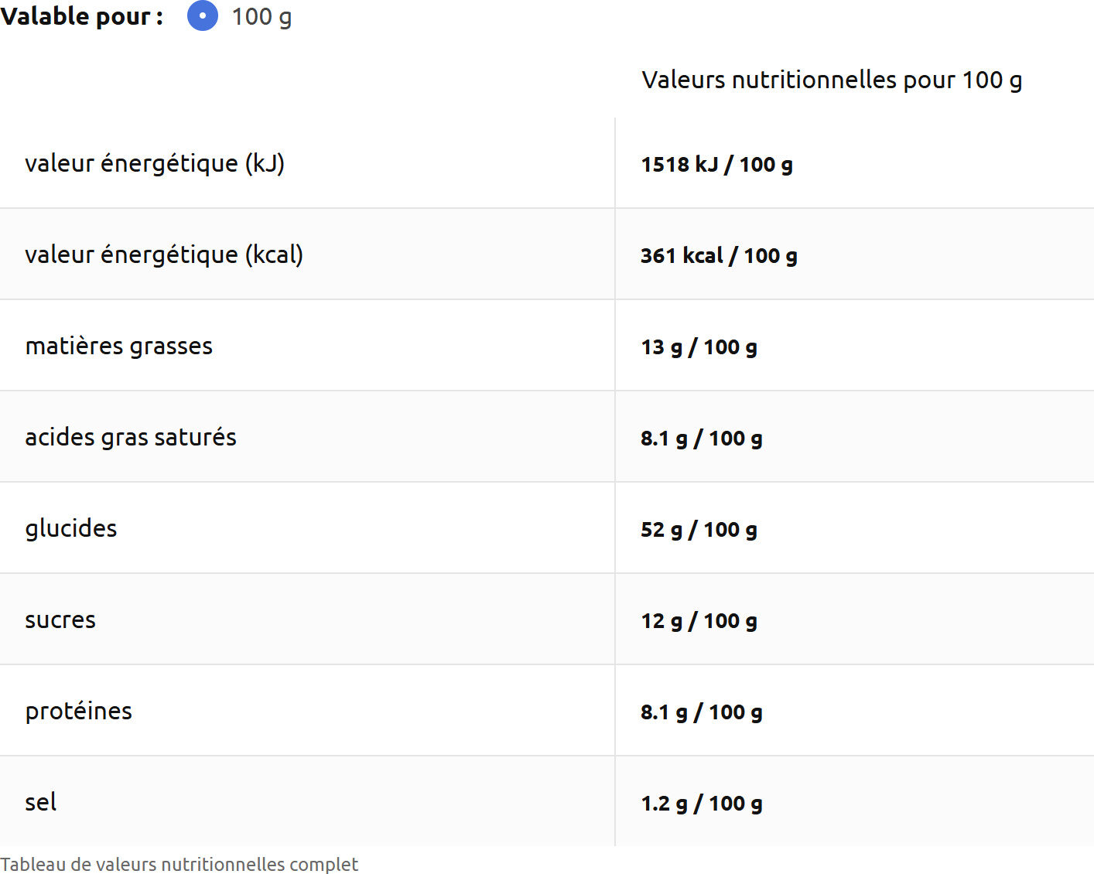
Task: Select the 'protéines' row label
Action: point(79,711)
